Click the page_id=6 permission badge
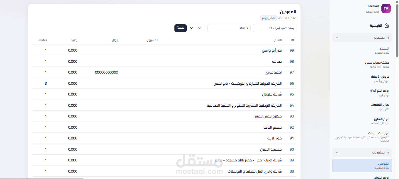The image size is (399, 179). [269, 18]
